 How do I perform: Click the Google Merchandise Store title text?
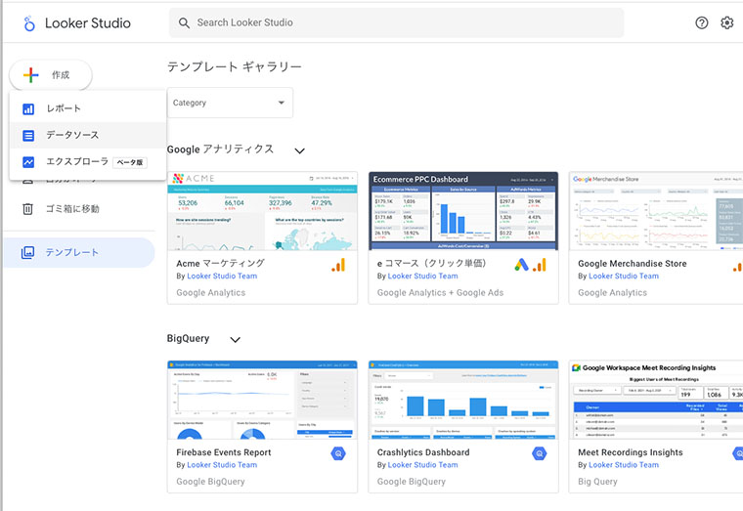(633, 263)
